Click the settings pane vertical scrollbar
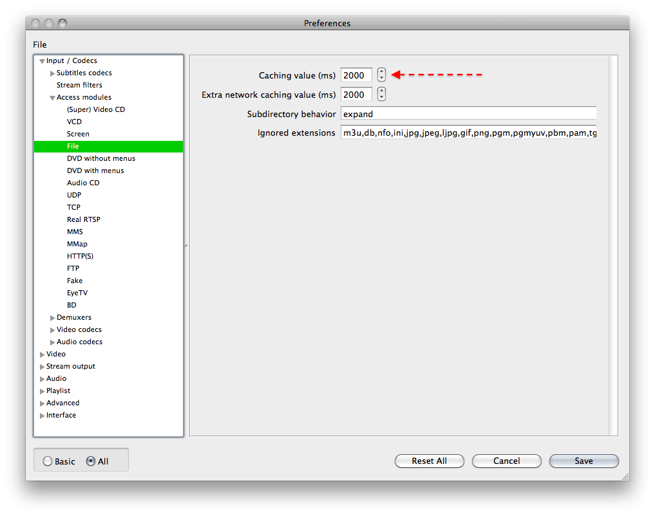This screenshot has width=655, height=516. point(612,246)
